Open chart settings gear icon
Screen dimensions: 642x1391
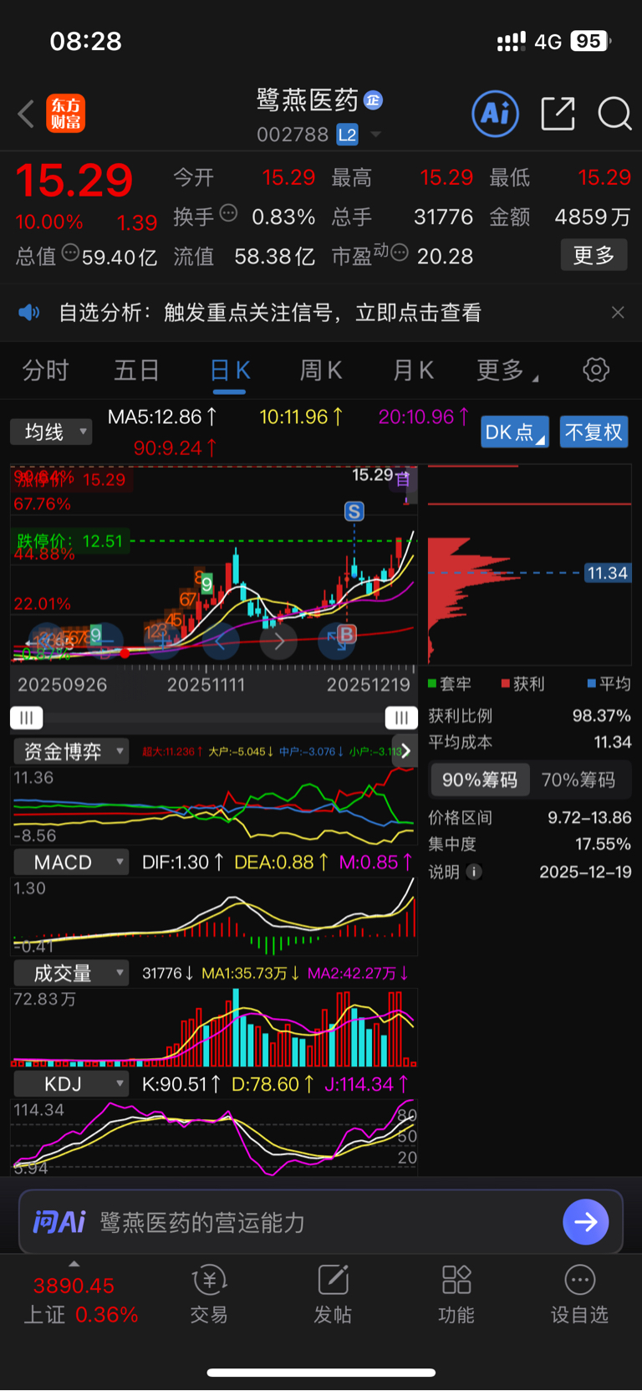596,370
